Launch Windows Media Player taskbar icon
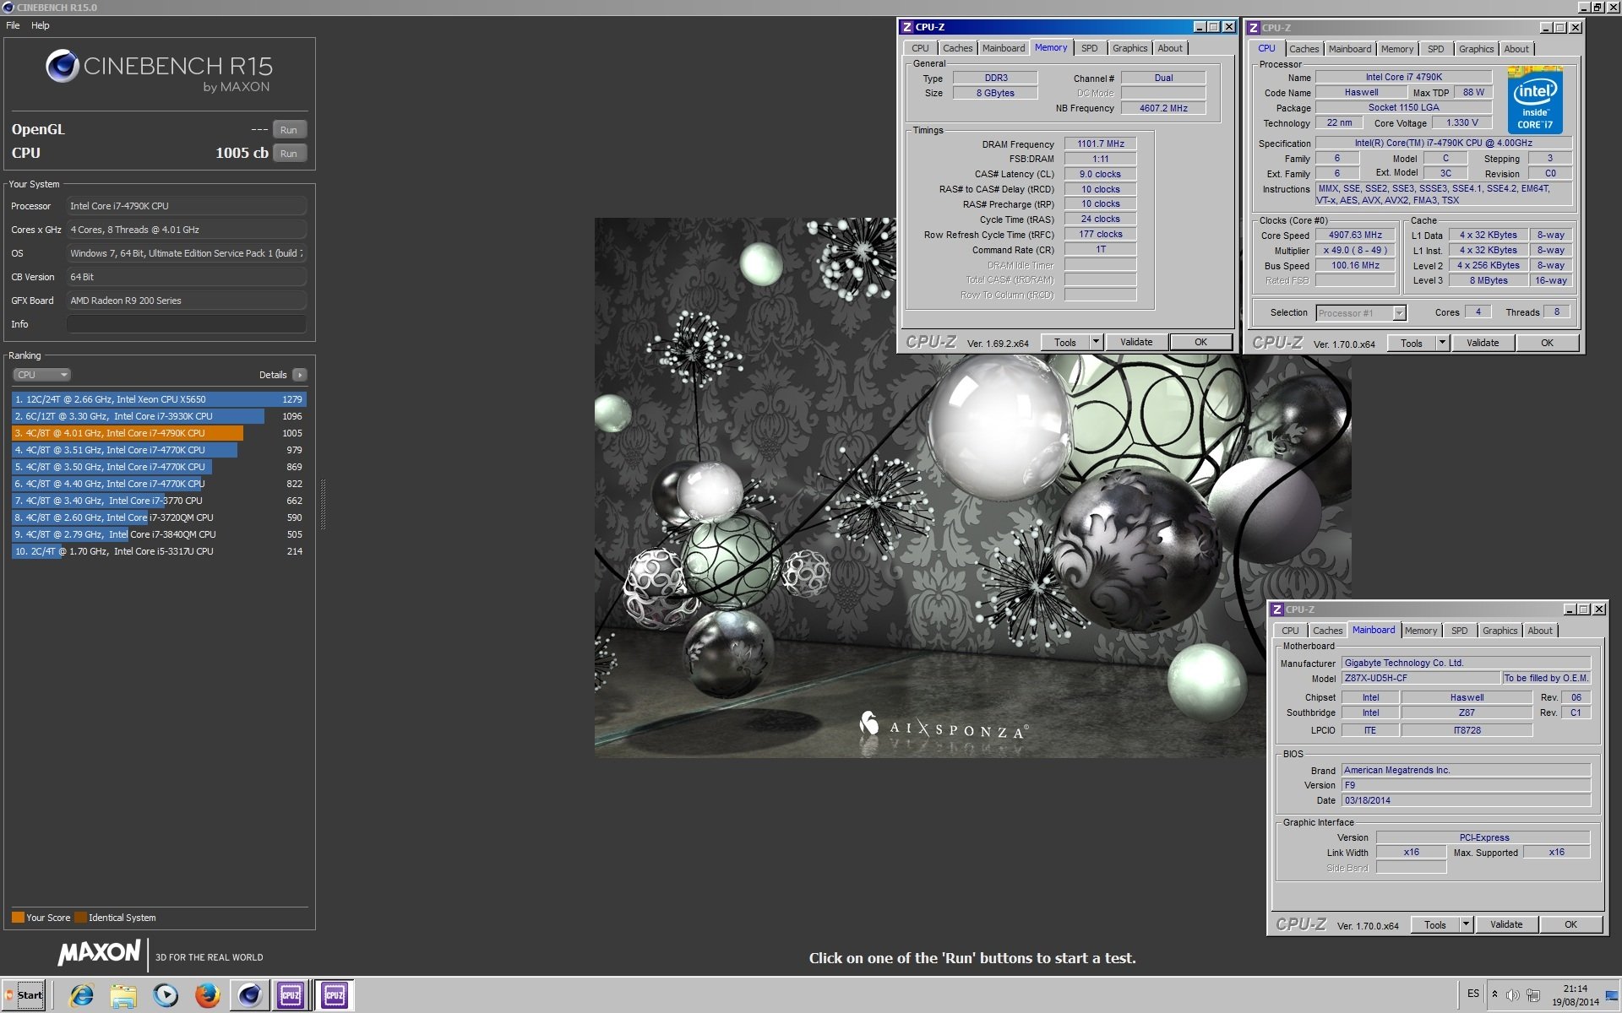1622x1013 pixels. click(166, 995)
